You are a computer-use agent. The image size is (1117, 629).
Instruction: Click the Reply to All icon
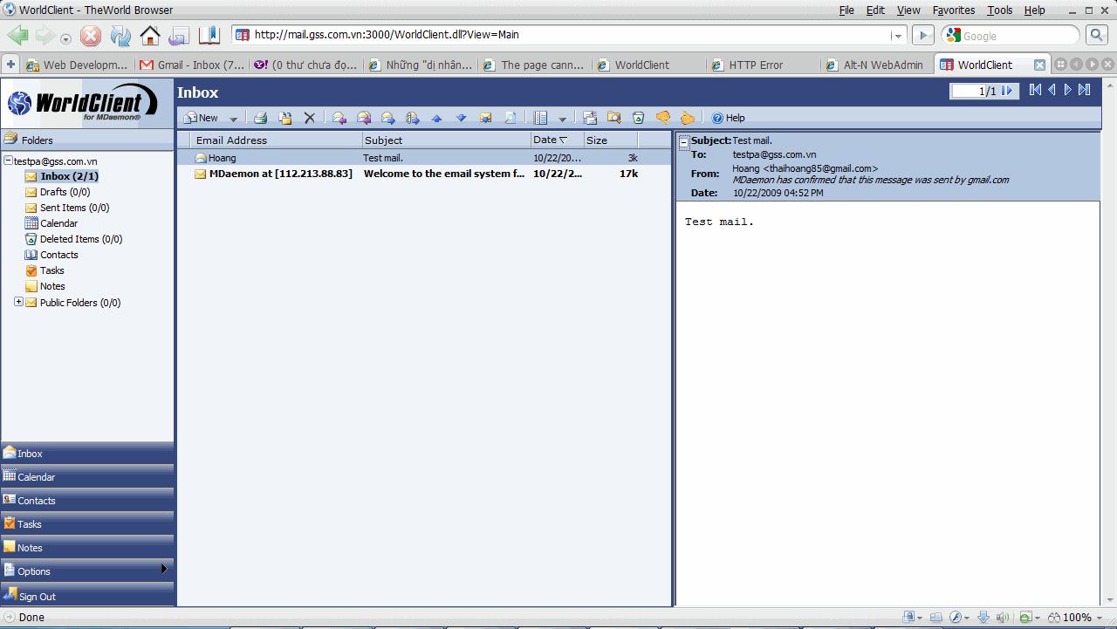coord(364,118)
